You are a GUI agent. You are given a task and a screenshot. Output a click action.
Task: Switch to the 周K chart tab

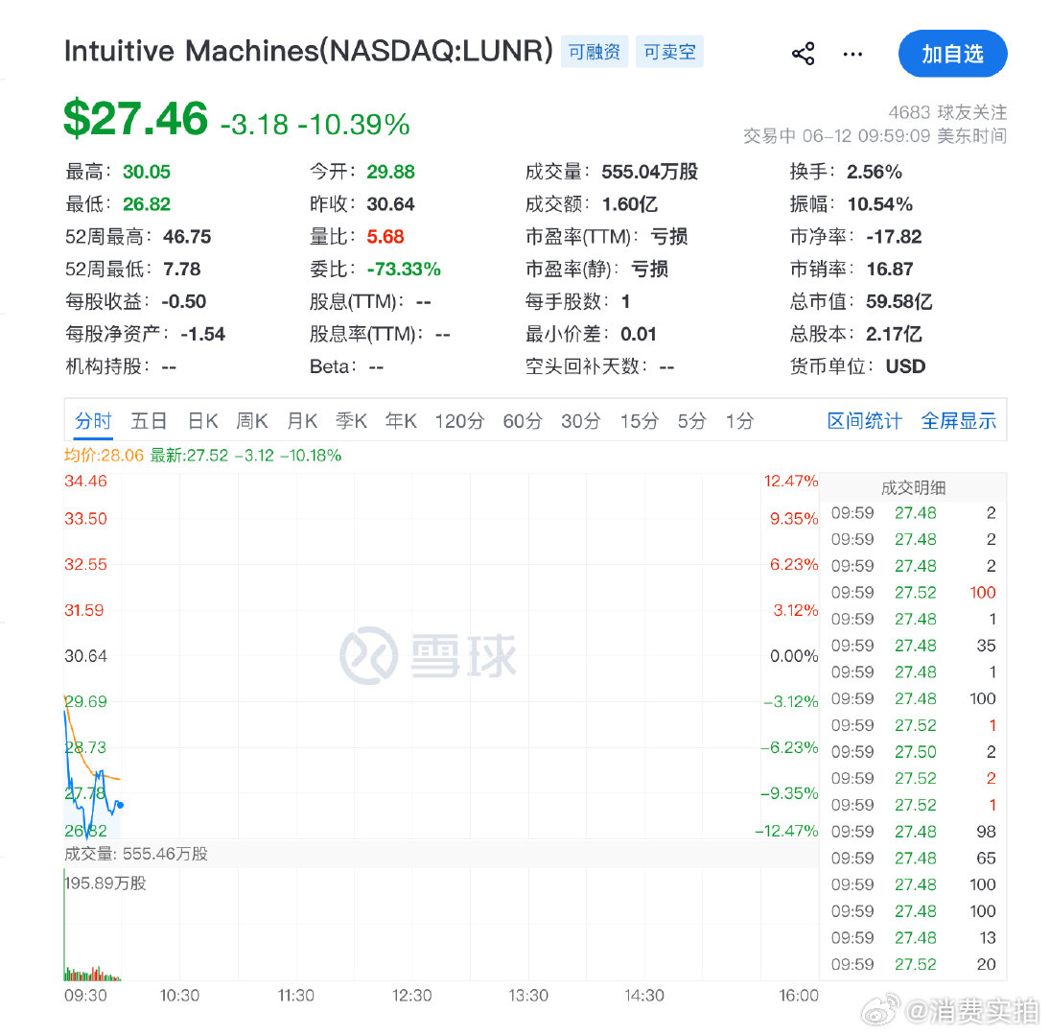point(252,420)
